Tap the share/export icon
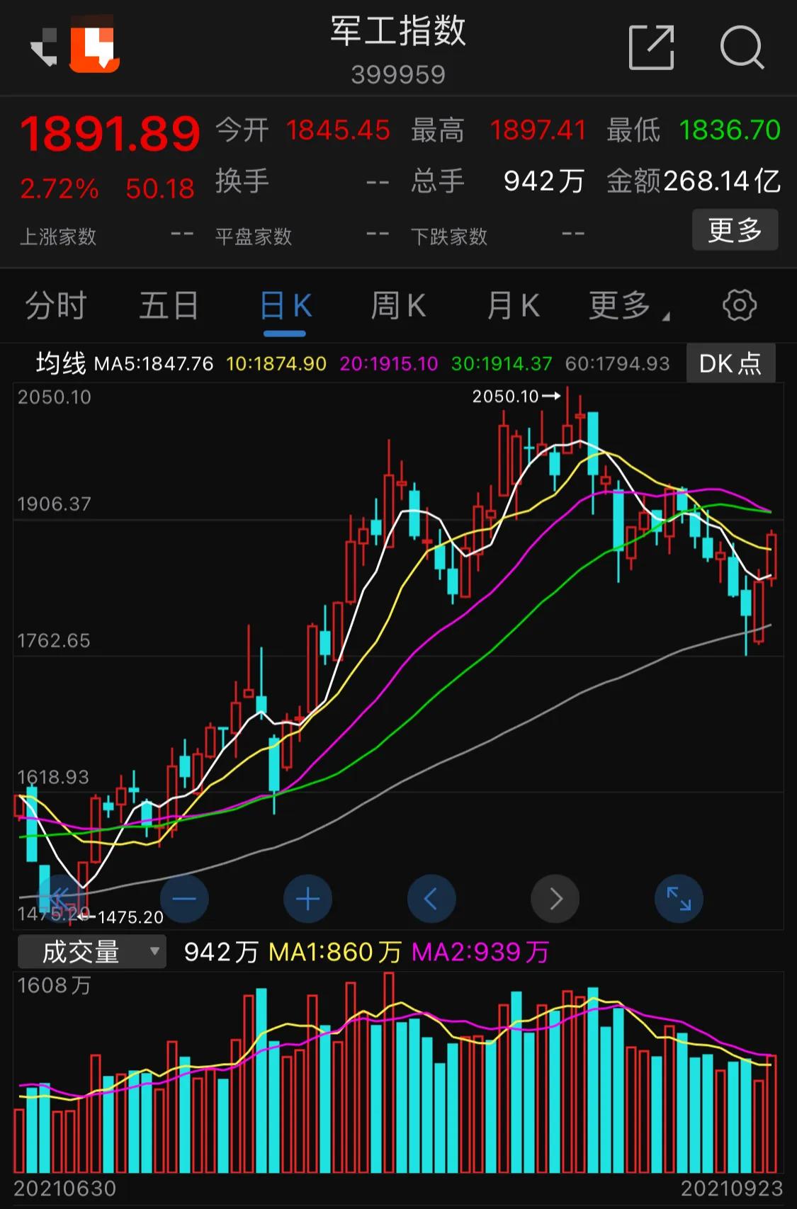The height and width of the screenshot is (1209, 797). (651, 47)
